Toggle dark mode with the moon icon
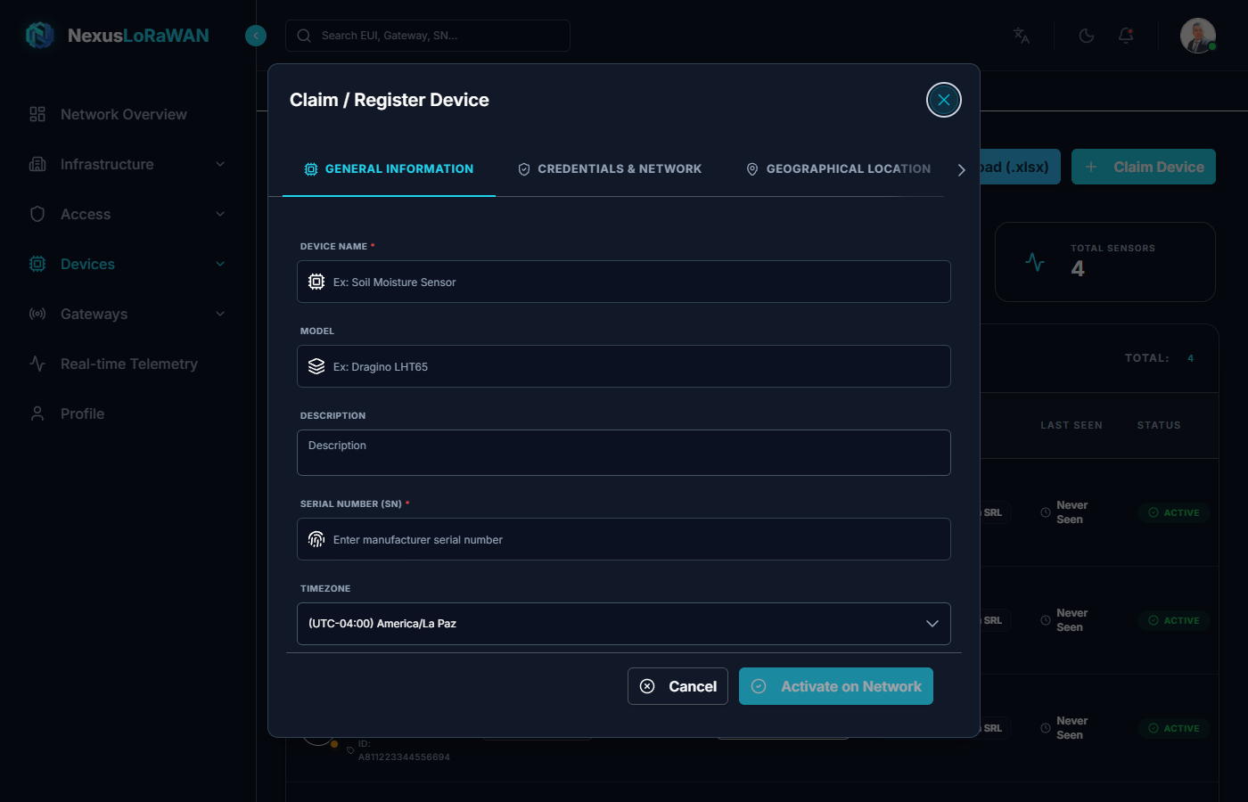Screen dimensions: 1248x802 pos(1087,36)
